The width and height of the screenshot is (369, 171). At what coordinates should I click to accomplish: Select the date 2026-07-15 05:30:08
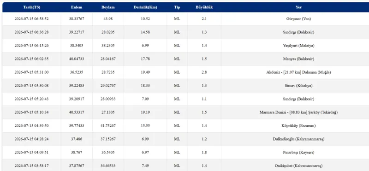pos(31,86)
